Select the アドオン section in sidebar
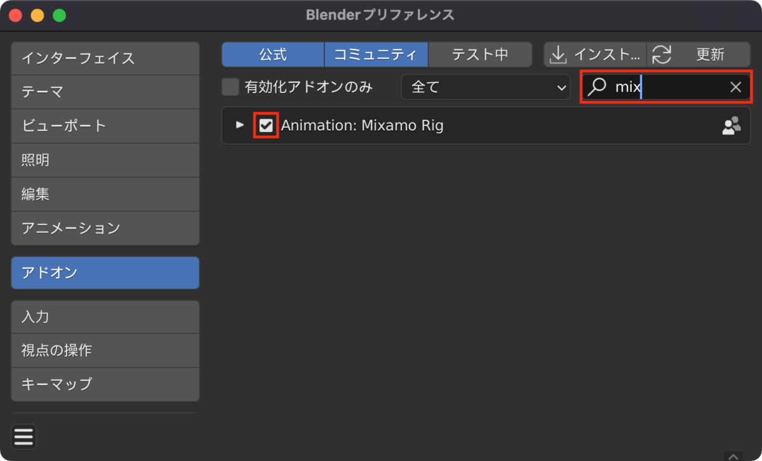762x461 pixels. (x=105, y=273)
